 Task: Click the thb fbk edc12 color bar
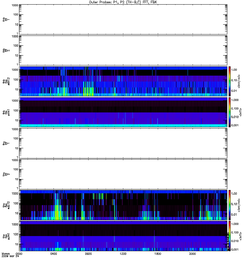point(230,81)
